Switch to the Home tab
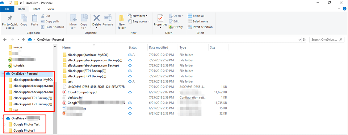Image resolution: width=348 pixels, height=135 pixels. pos(22,9)
